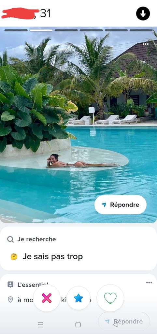Jump to fifth photo indicator segment

116,30
